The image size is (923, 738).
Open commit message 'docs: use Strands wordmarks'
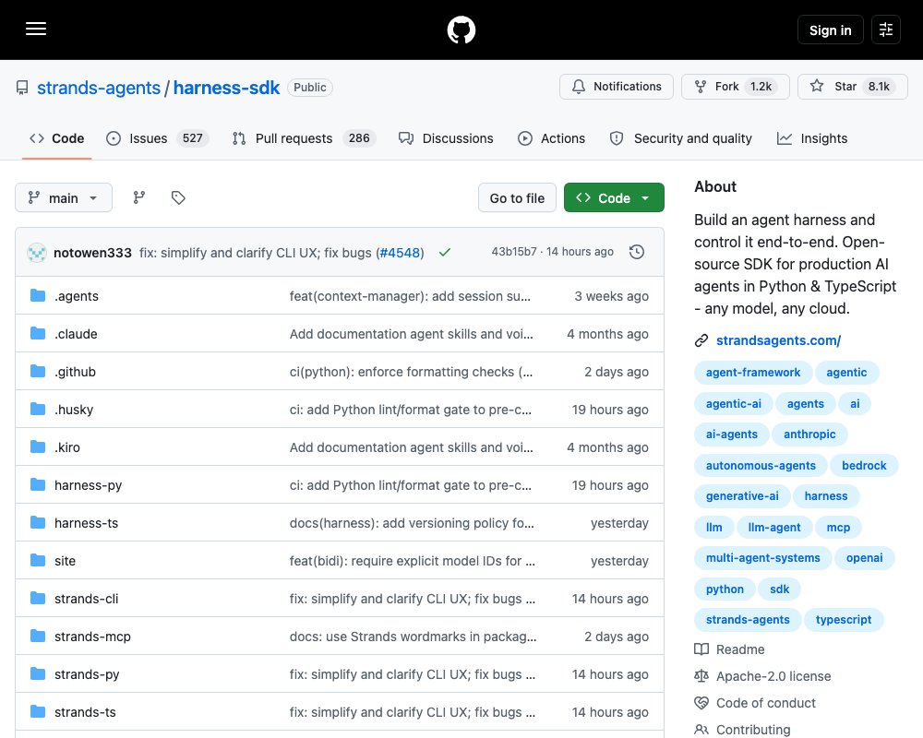pyautogui.click(x=413, y=637)
